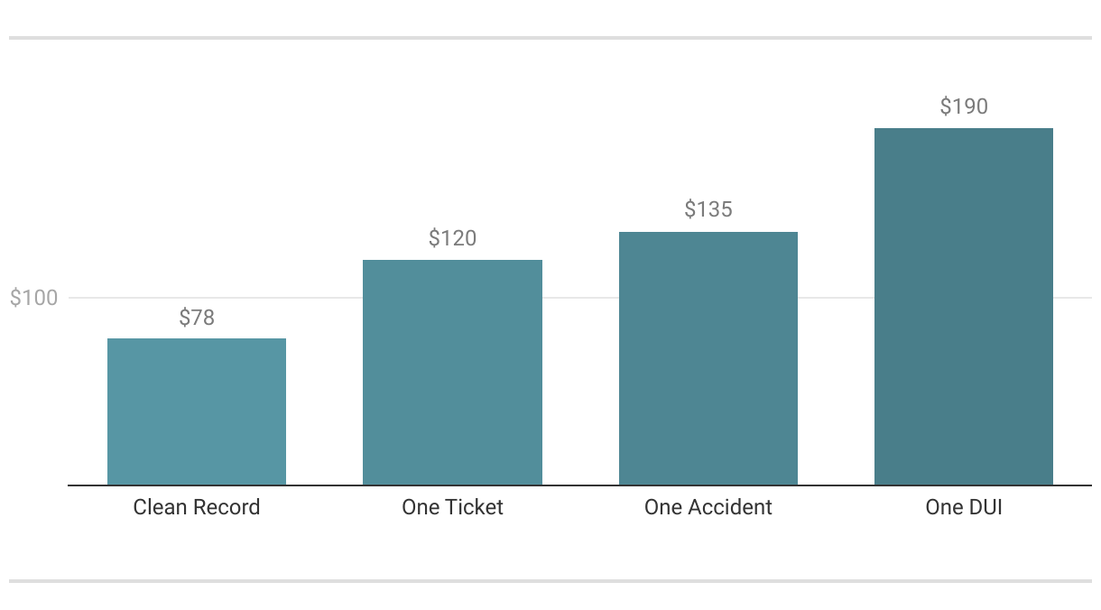1101x610 pixels.
Task: Click the gray divider above the chart
Action: click(550, 38)
